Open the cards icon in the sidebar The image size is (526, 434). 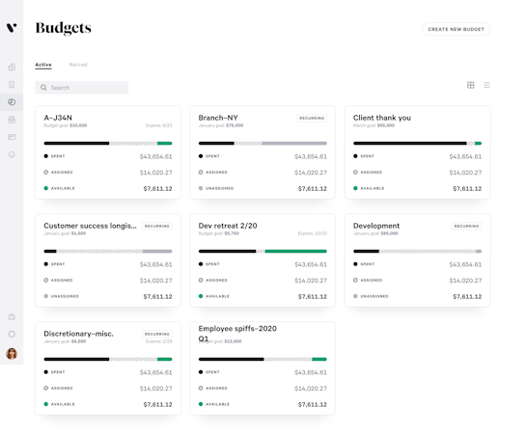pyautogui.click(x=12, y=137)
